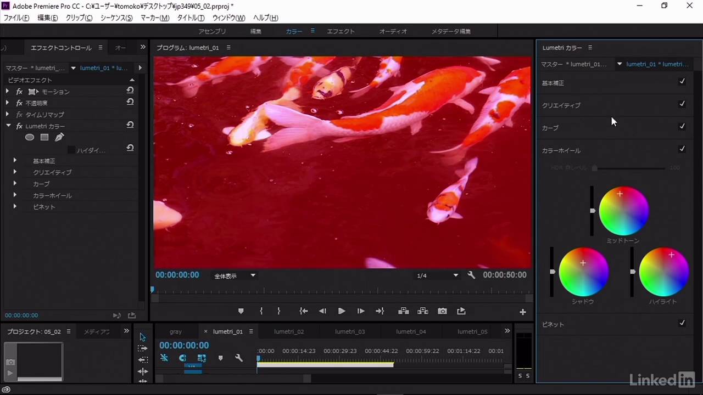The image size is (703, 395).
Task: Click the Extract button
Action: tap(423, 311)
